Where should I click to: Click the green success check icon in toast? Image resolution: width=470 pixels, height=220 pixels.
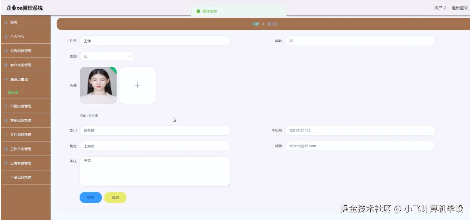click(x=198, y=11)
